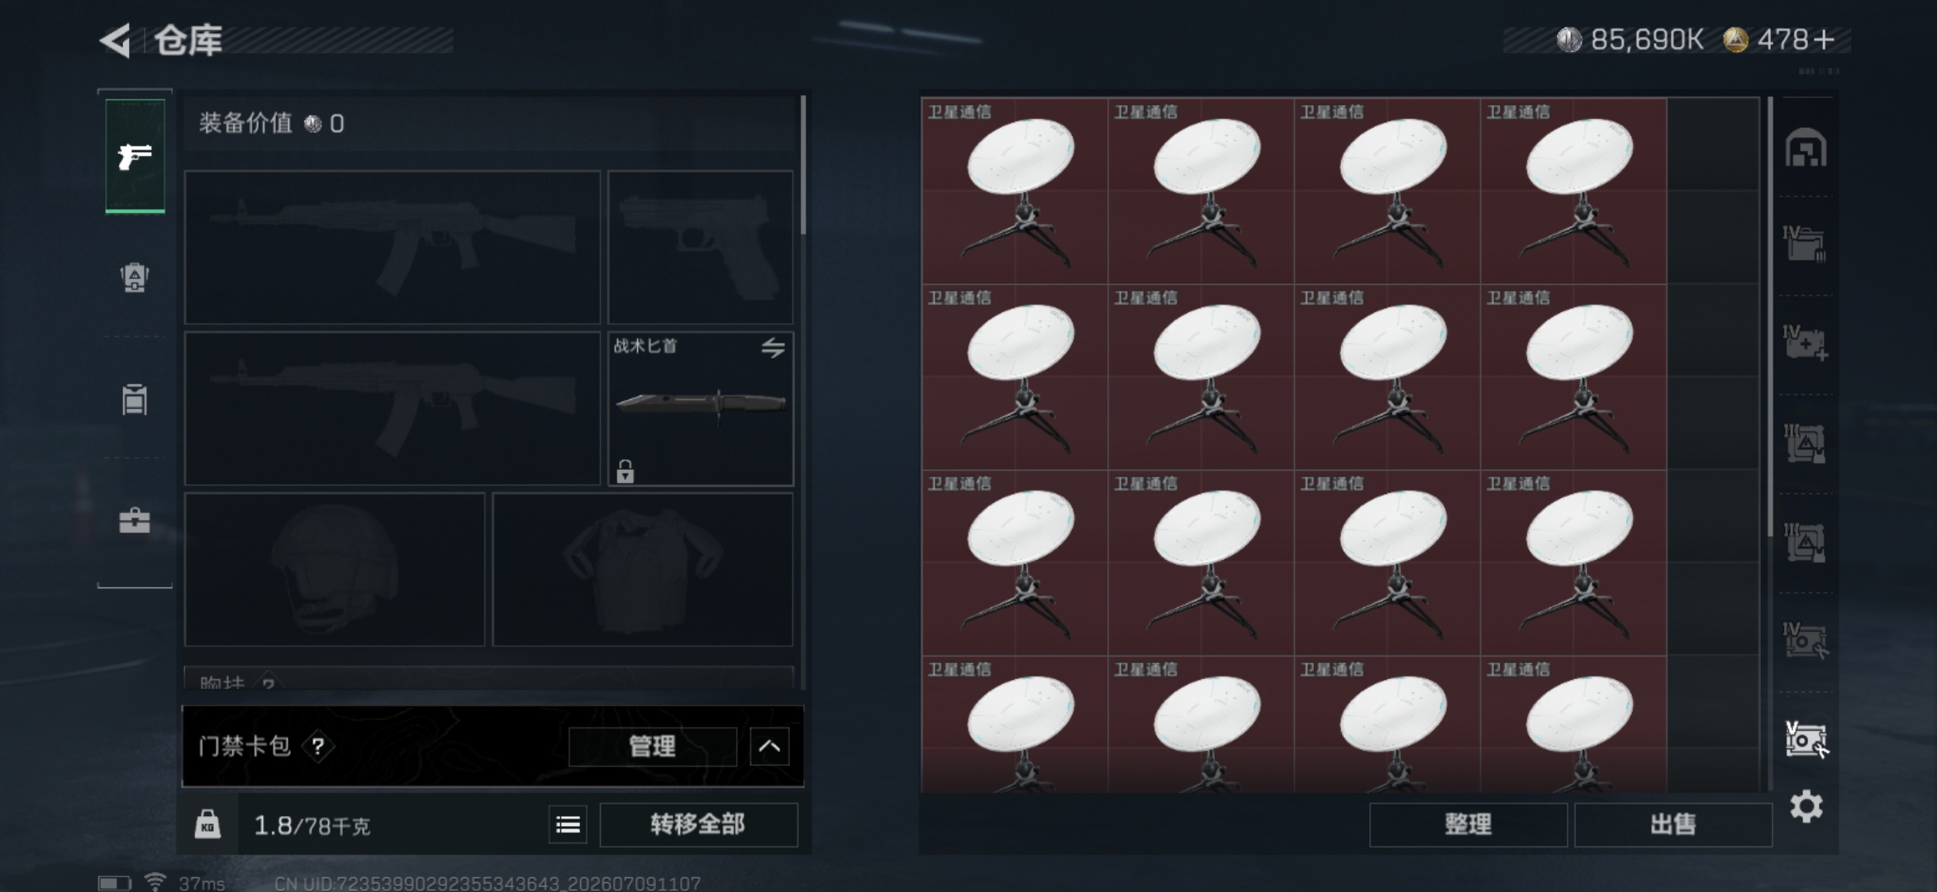This screenshot has height=892, width=1937.
Task: Tap the gold triangle currency icon
Action: click(1735, 40)
